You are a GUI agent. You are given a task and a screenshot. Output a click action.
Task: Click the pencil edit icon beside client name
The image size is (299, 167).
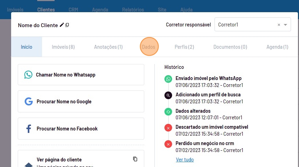[62, 25]
